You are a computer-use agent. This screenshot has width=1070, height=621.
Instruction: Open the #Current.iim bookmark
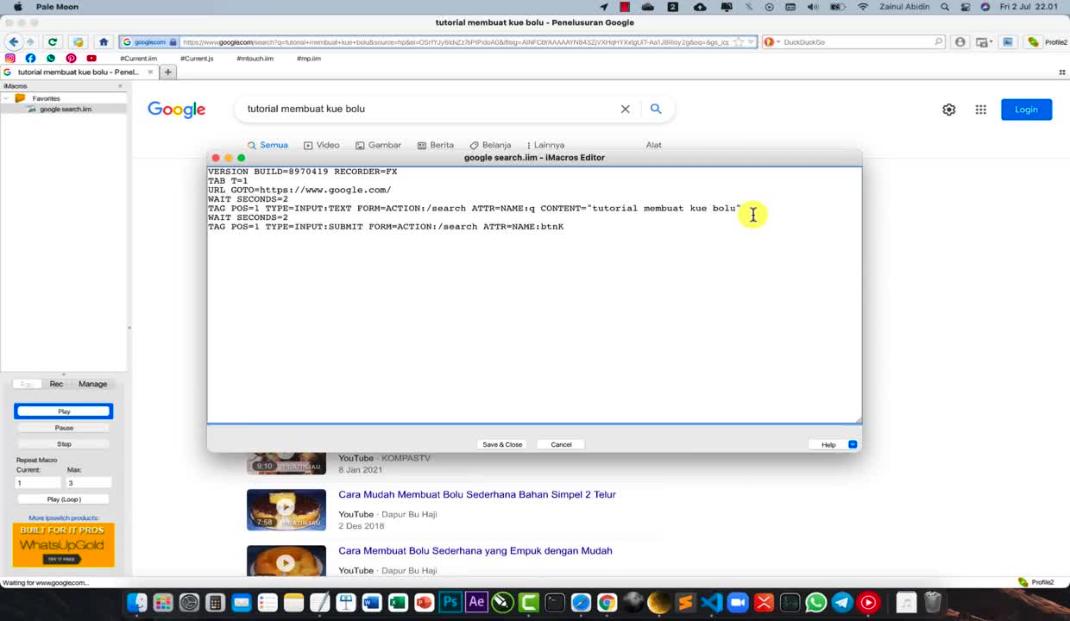click(138, 59)
